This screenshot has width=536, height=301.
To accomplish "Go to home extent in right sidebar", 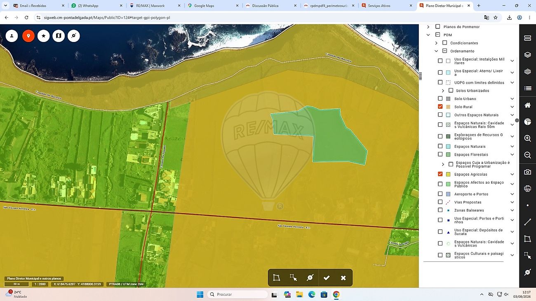I will [527, 105].
